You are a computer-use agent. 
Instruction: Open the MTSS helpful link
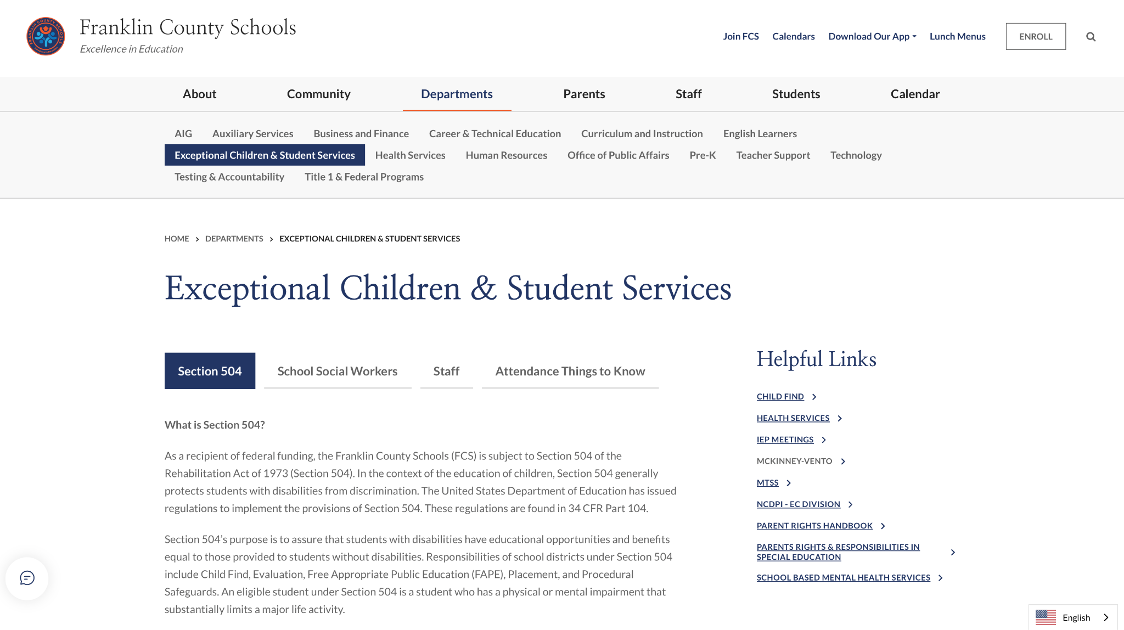click(x=768, y=483)
